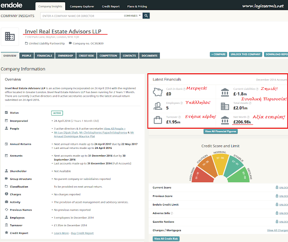Switch to the Competition tab
Image resolution: width=288 pixels, height=242 pixels.
click(x=108, y=56)
